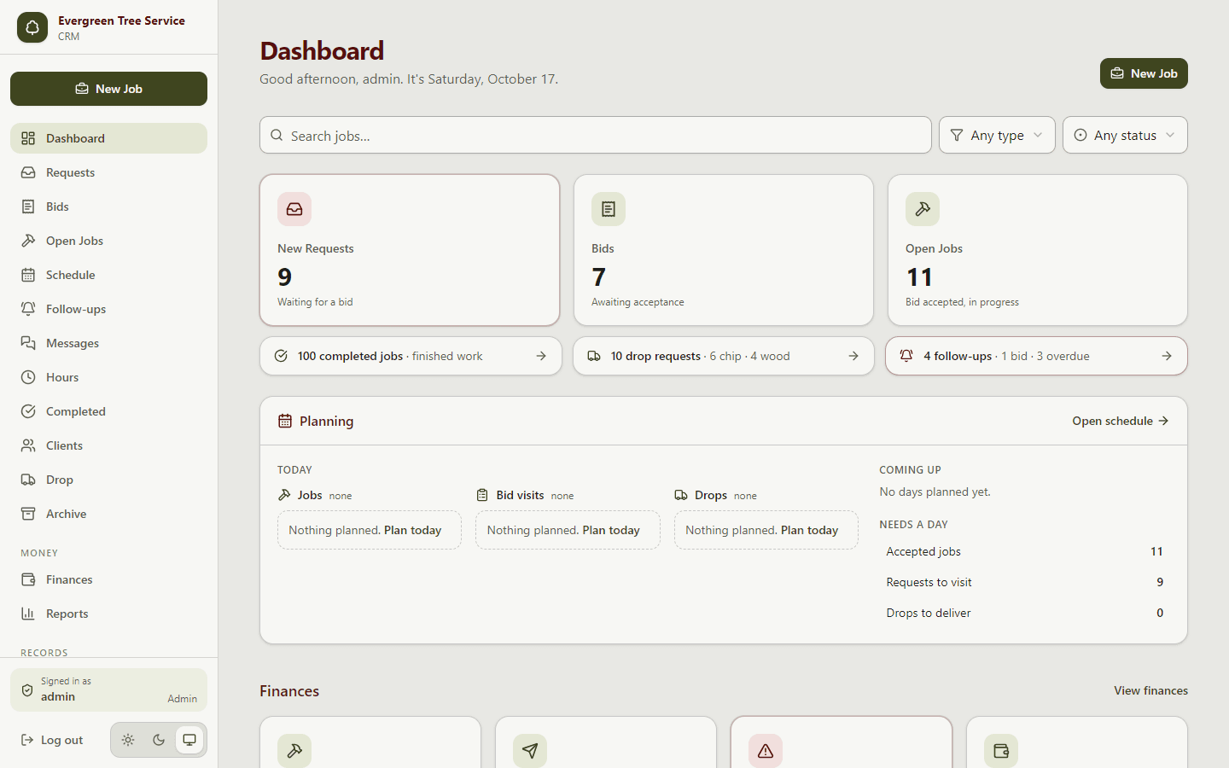Click the Planning calendar icon
The image size is (1229, 768).
point(285,421)
